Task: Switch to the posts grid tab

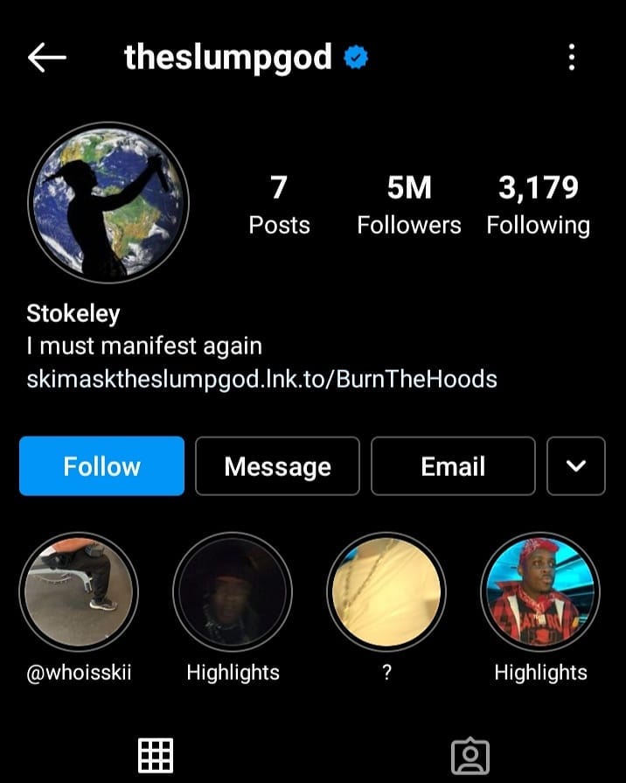Action: point(156,756)
